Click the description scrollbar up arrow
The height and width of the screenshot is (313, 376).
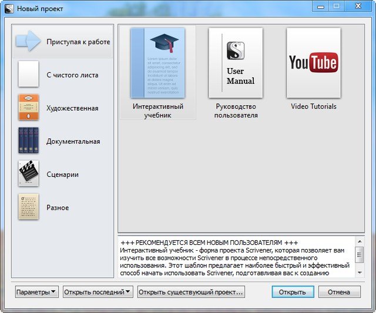tap(360, 241)
